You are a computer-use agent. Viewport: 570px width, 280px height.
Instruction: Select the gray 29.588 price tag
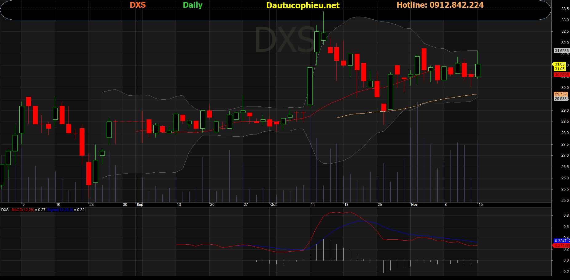tap(561, 99)
